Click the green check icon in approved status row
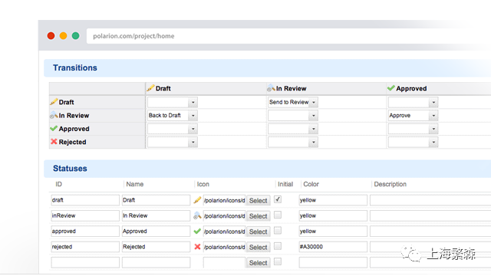The width and height of the screenshot is (491, 276). tap(197, 232)
